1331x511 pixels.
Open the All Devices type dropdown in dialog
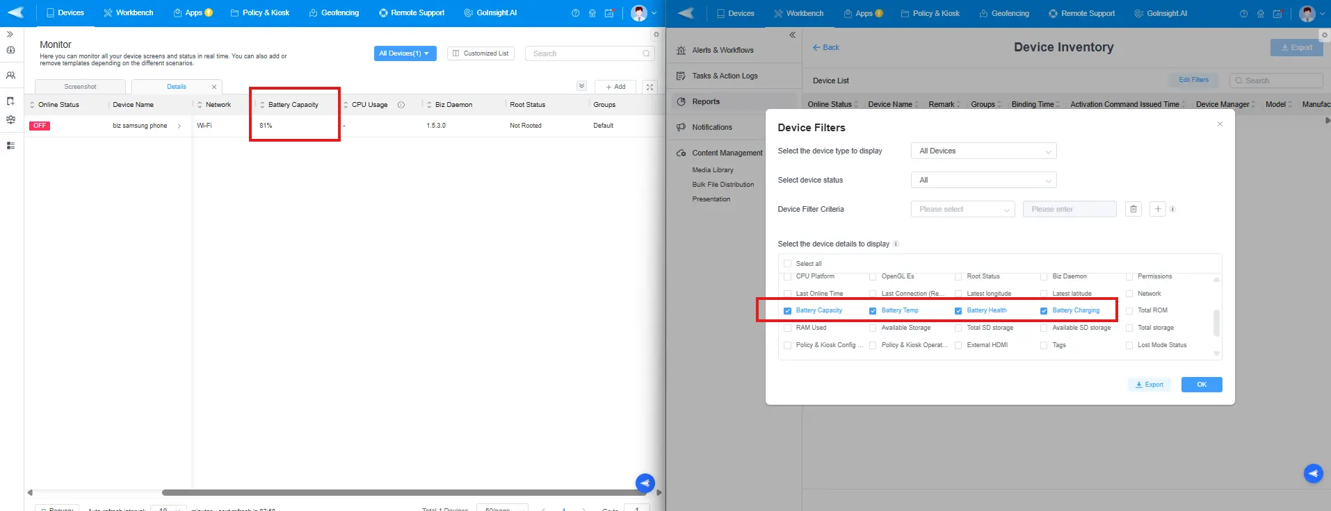tap(983, 151)
